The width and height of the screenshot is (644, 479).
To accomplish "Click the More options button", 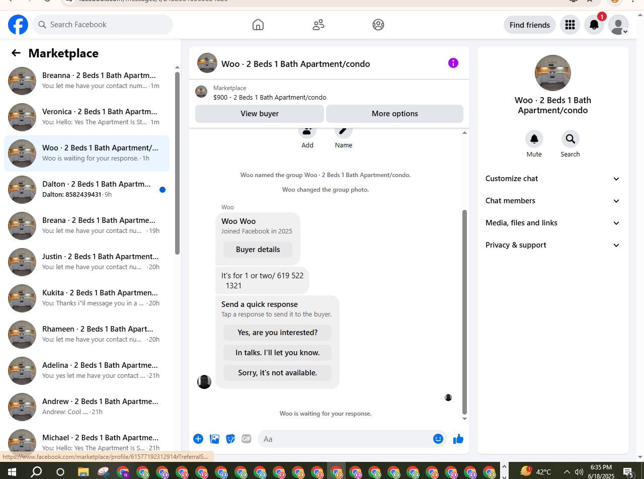I will (395, 114).
